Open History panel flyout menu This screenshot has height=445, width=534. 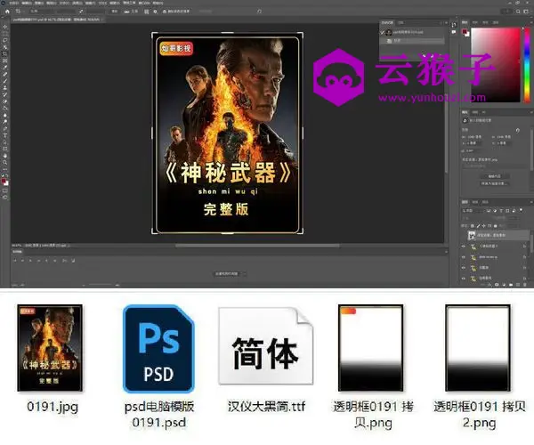(446, 23)
